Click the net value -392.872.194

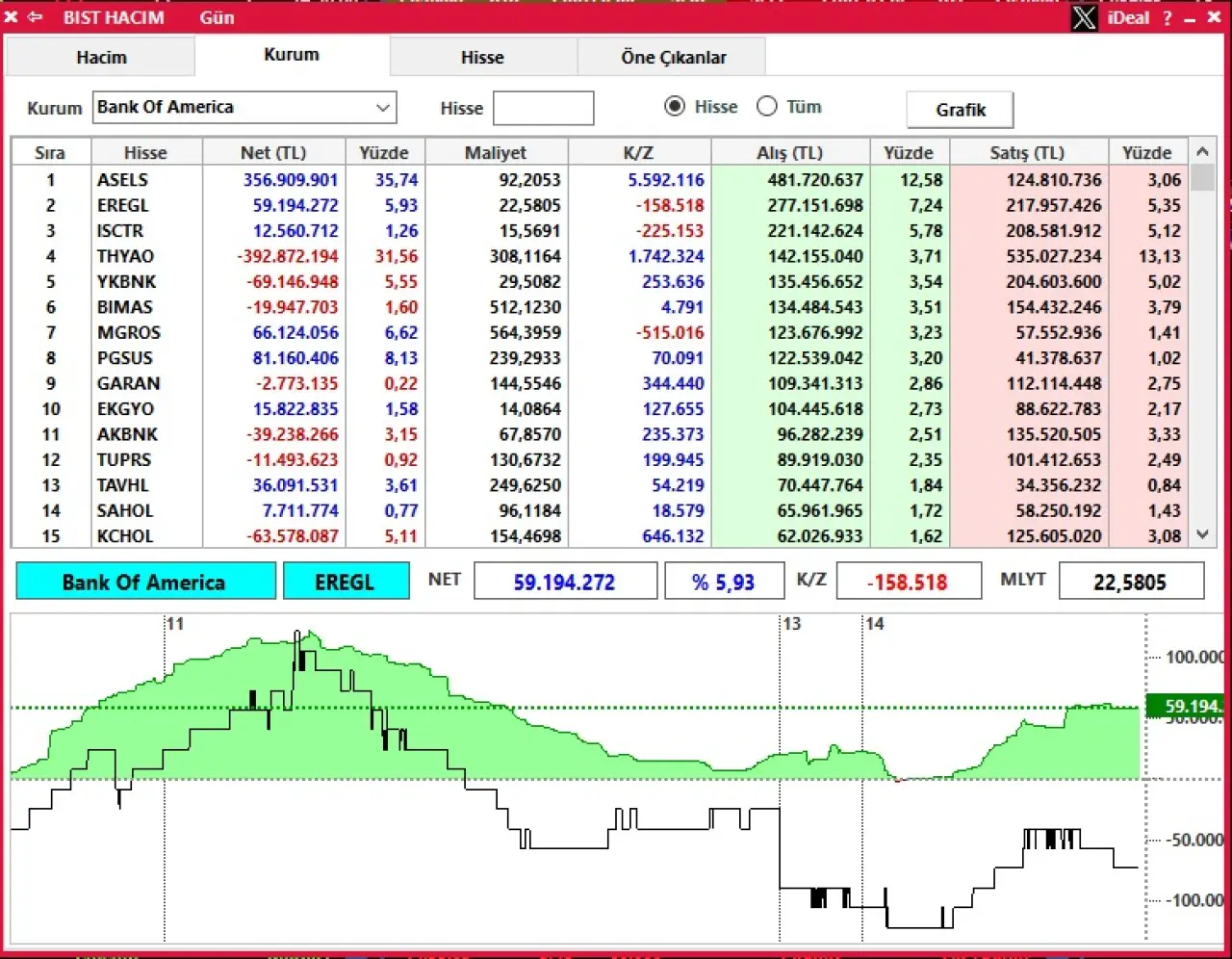288,256
